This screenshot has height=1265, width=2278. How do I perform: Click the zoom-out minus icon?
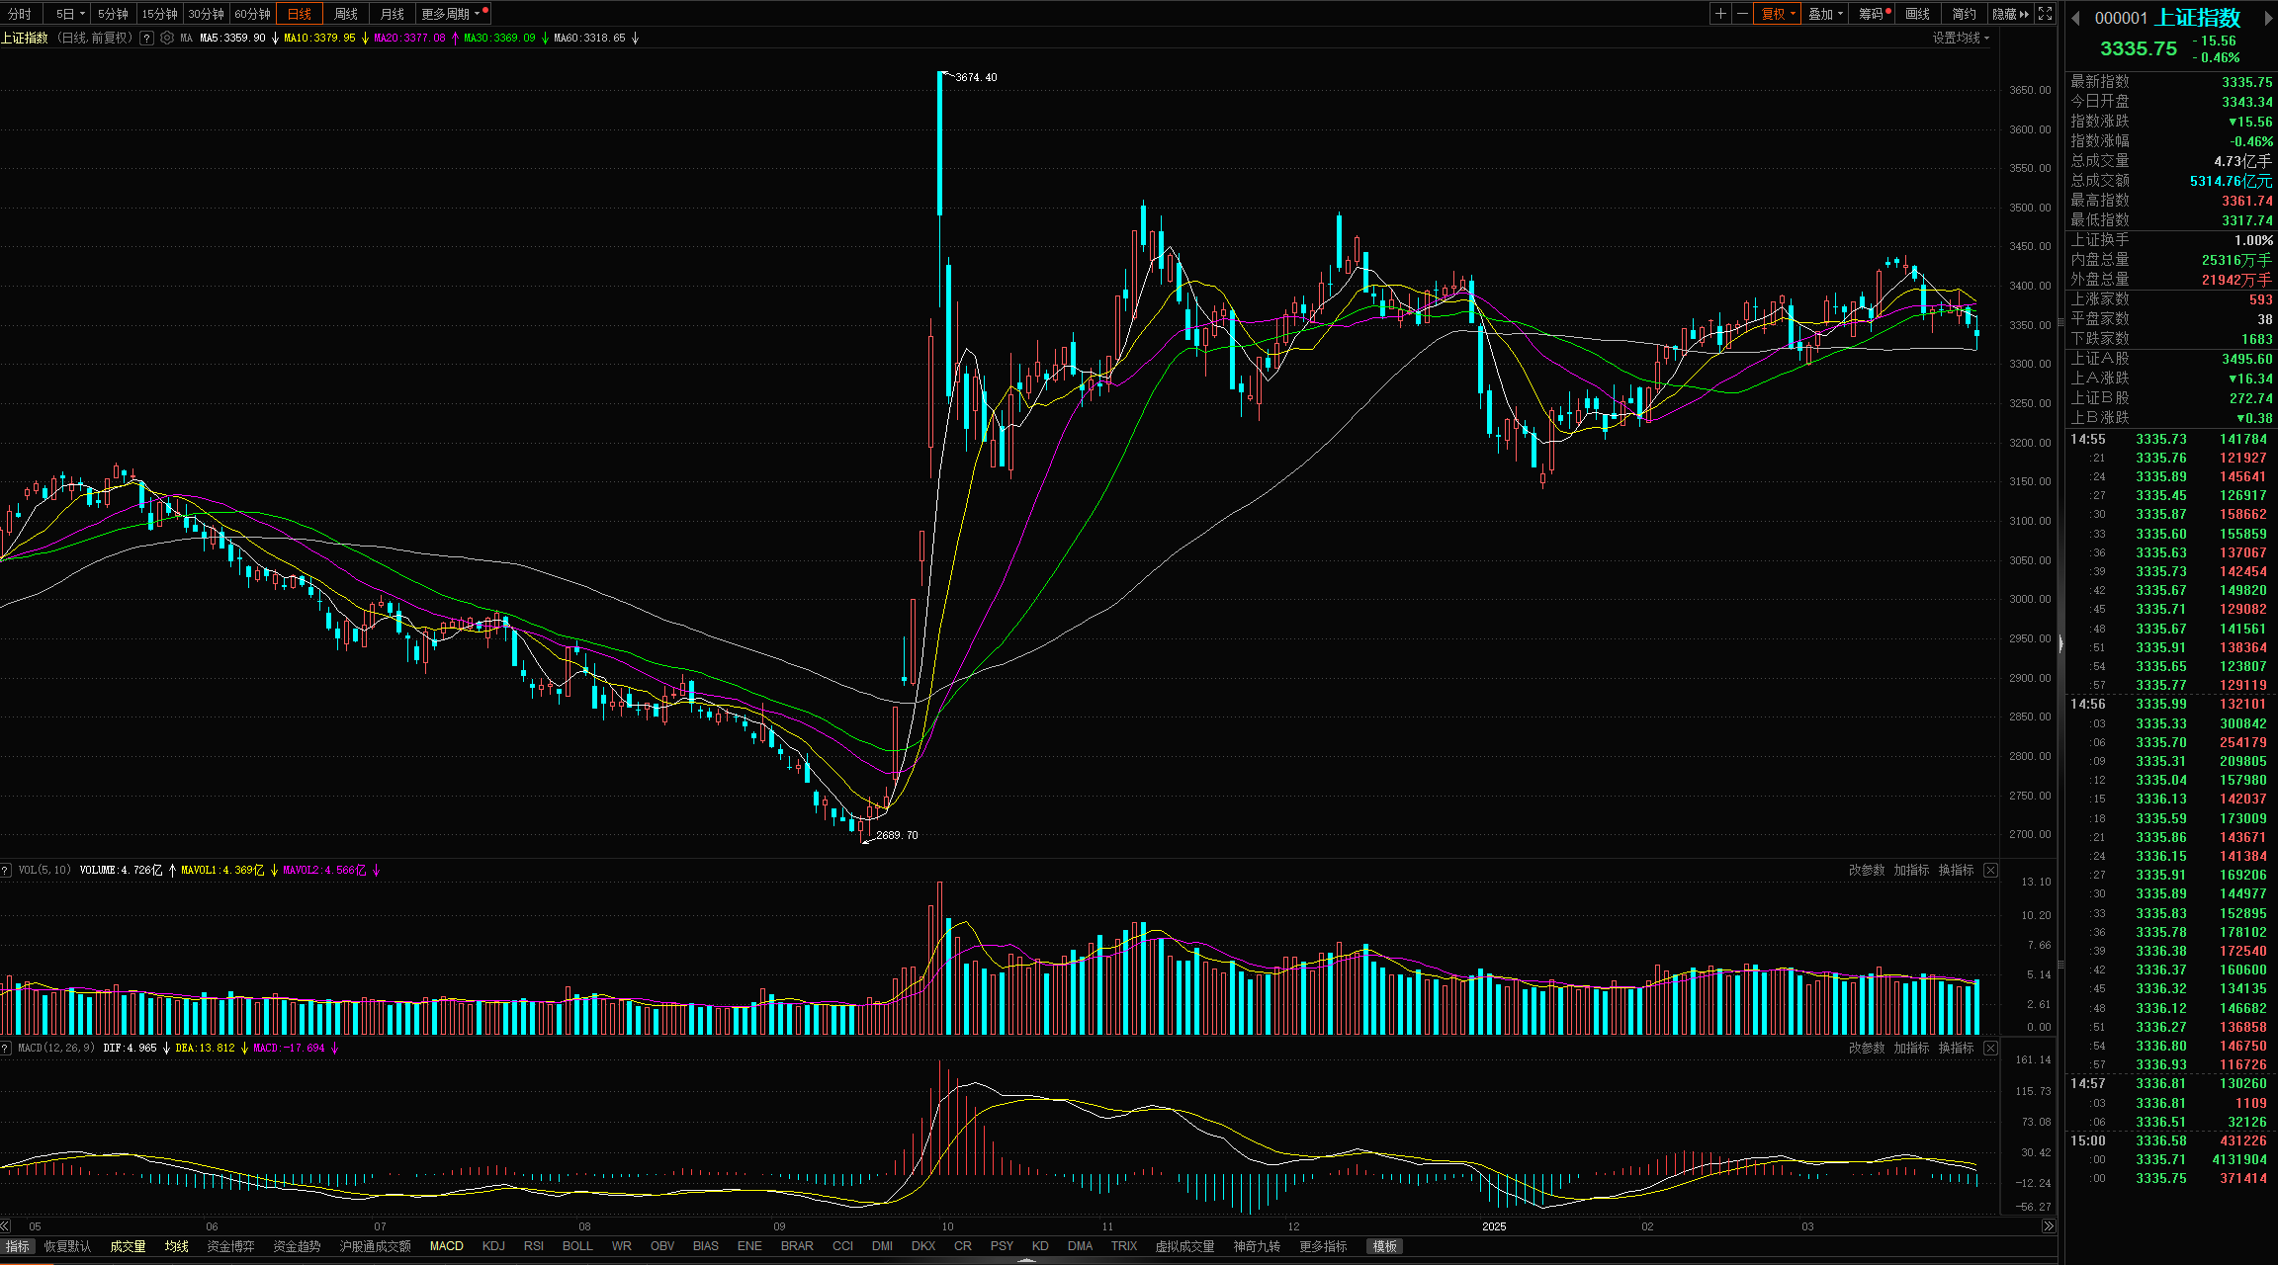[1742, 14]
